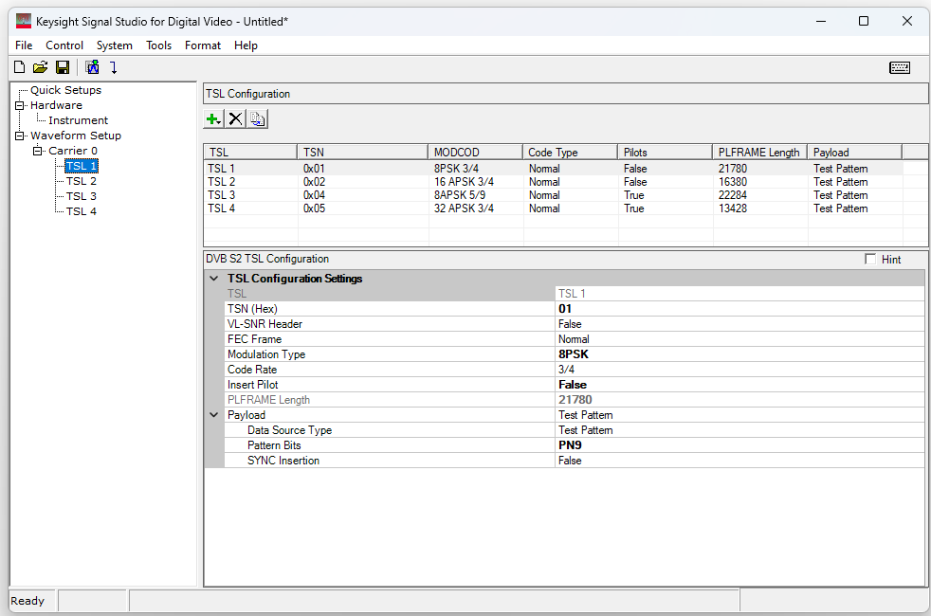Click the TSL column header
The width and height of the screenshot is (931, 616).
tap(250, 153)
